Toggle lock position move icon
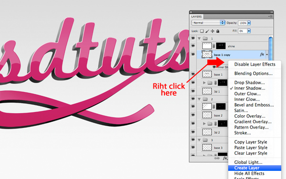The image size is (286, 179). coord(213,31)
